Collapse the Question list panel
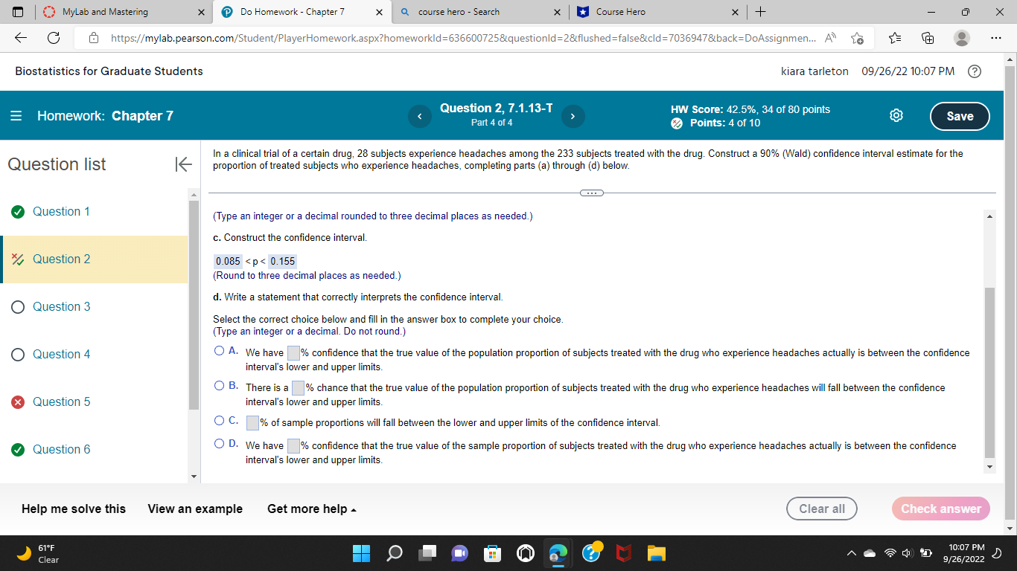The image size is (1017, 571). click(183, 164)
